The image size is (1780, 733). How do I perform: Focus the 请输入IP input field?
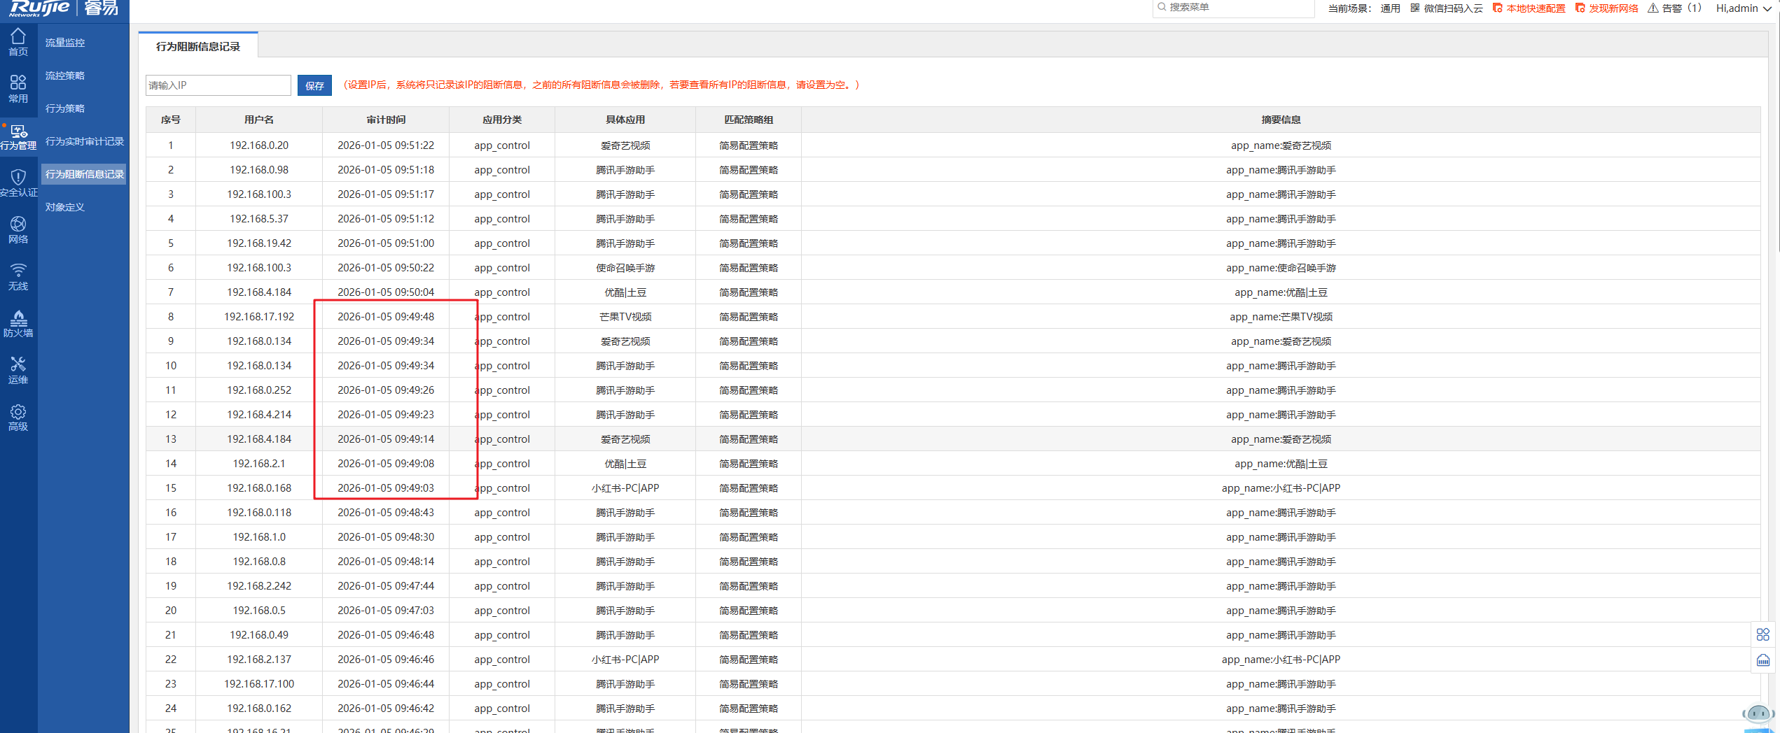point(218,85)
